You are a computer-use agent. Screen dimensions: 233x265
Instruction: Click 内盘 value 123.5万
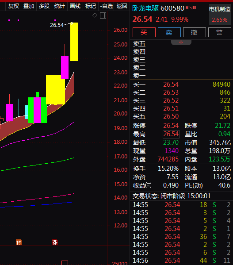coord(219,159)
